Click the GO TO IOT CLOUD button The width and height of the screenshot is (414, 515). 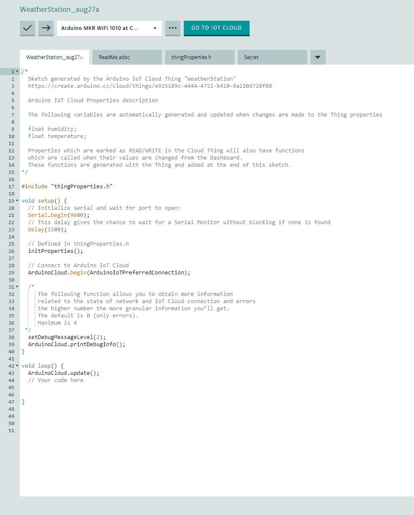click(x=216, y=28)
